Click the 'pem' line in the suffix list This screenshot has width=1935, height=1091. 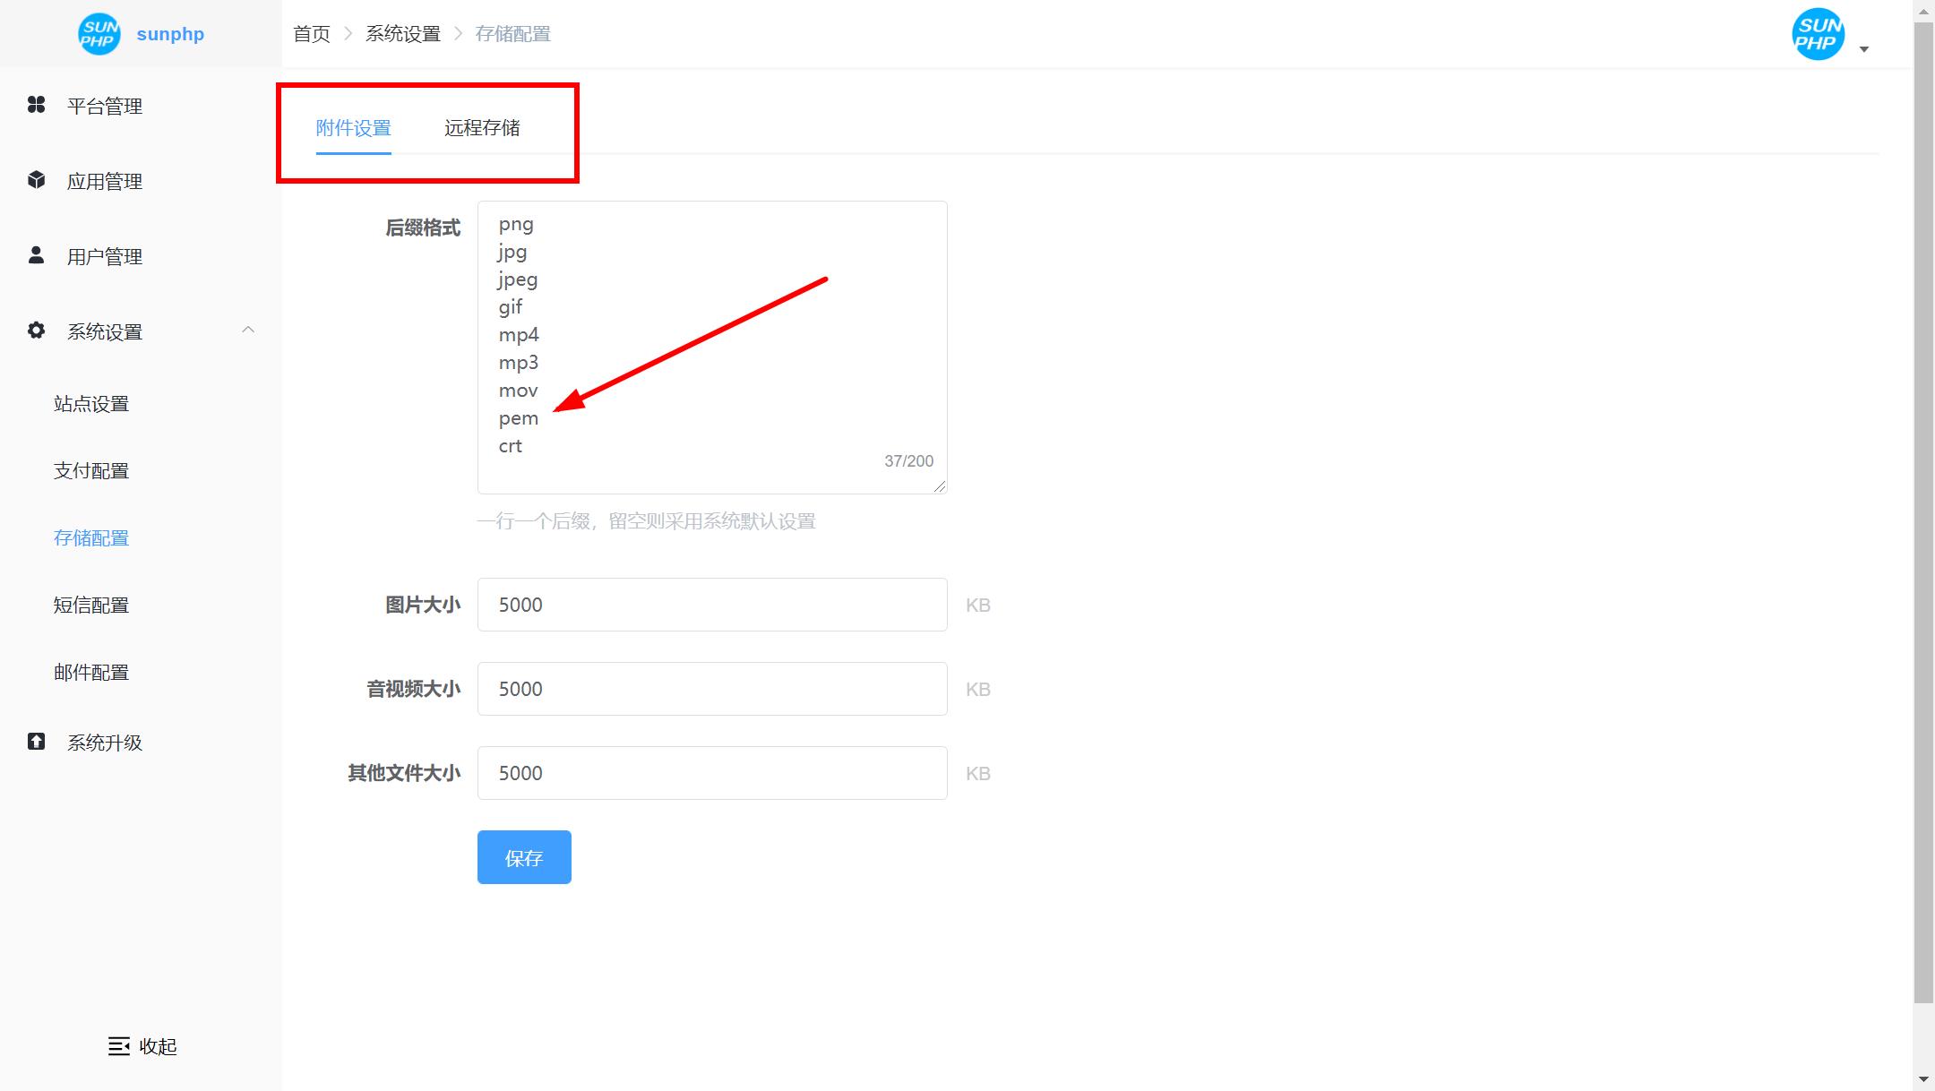coord(519,419)
